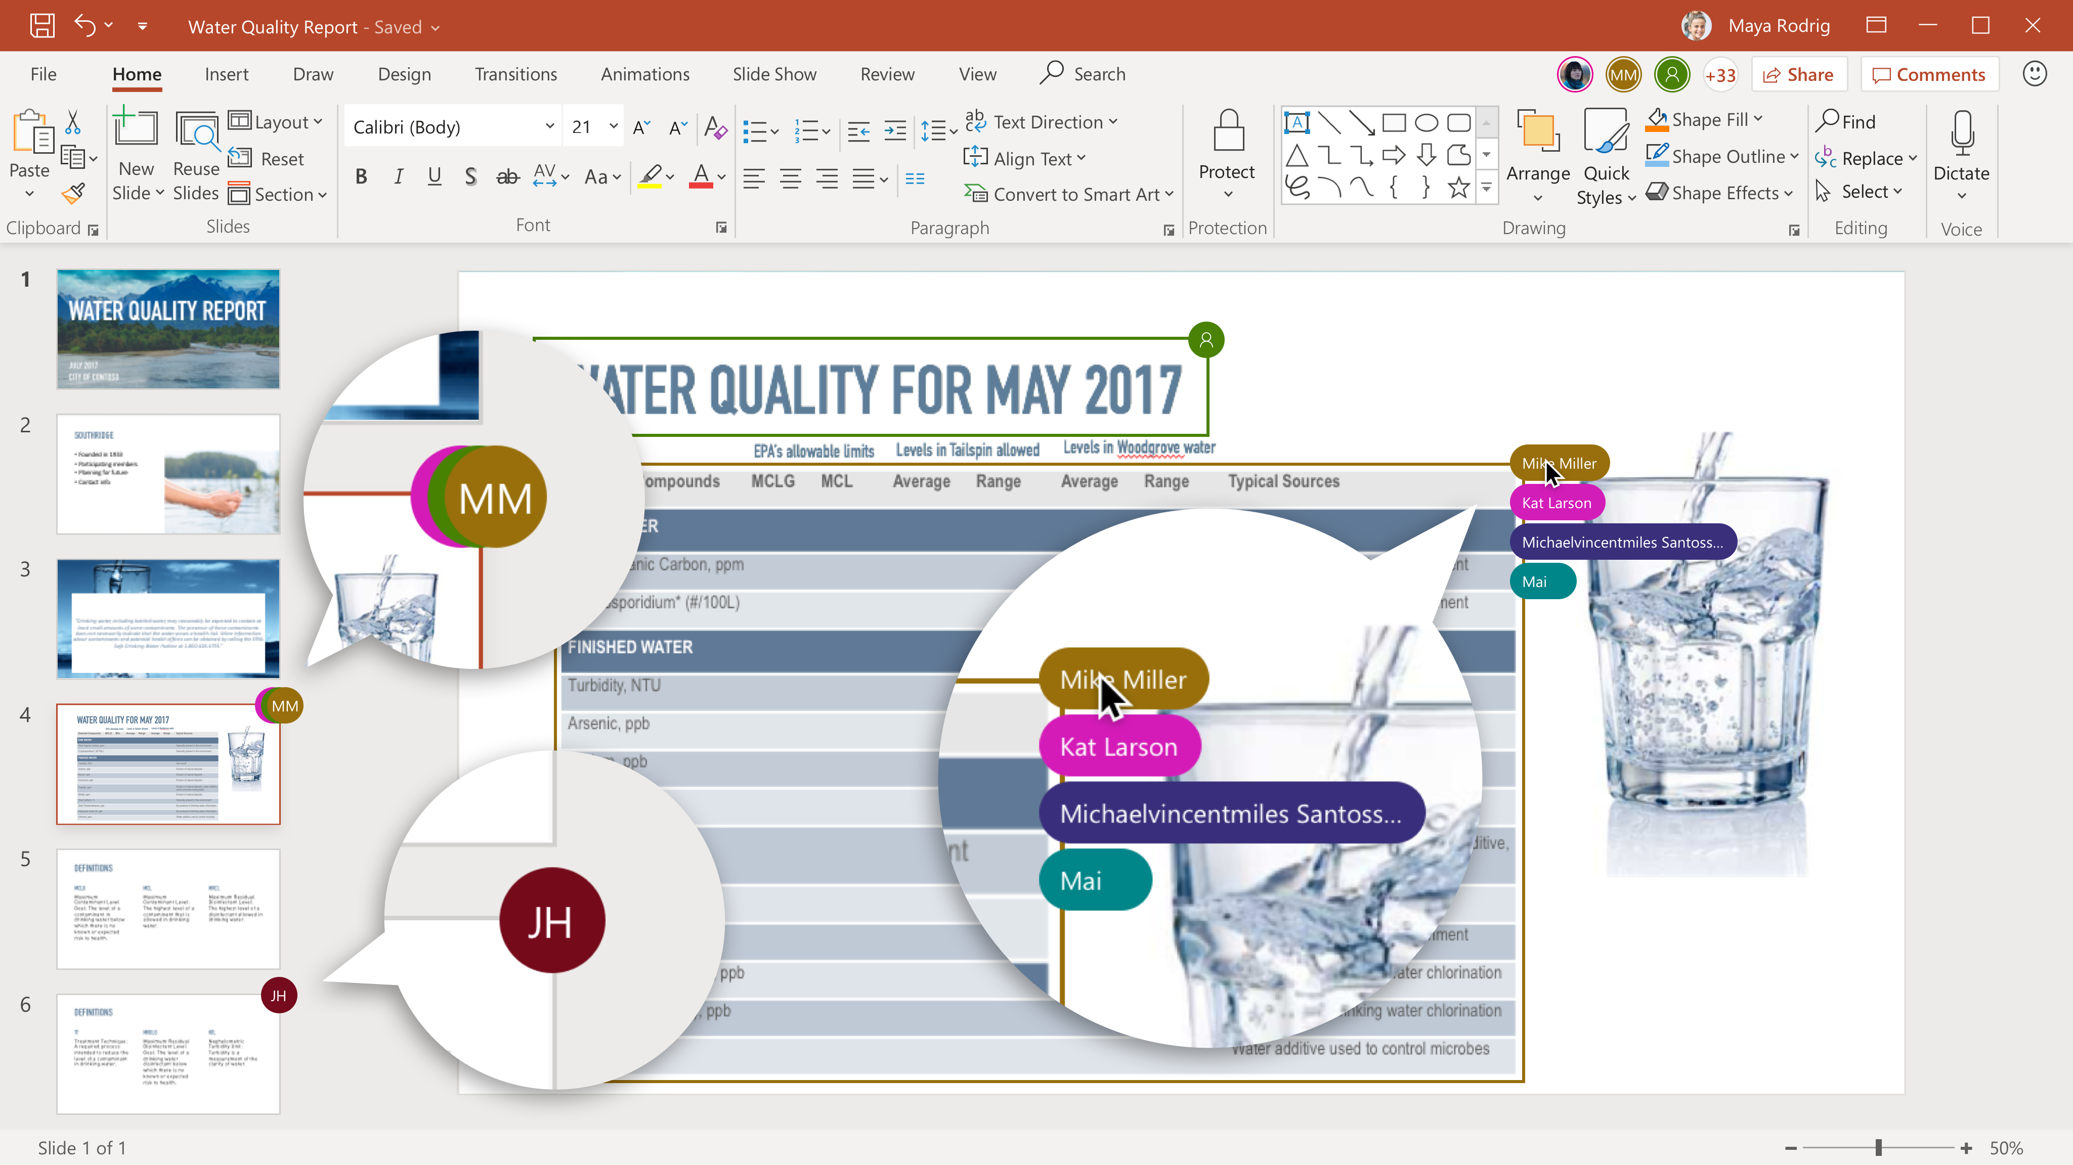Toggle text Shadow formatting
The width and height of the screenshot is (2073, 1165).
pyautogui.click(x=471, y=177)
